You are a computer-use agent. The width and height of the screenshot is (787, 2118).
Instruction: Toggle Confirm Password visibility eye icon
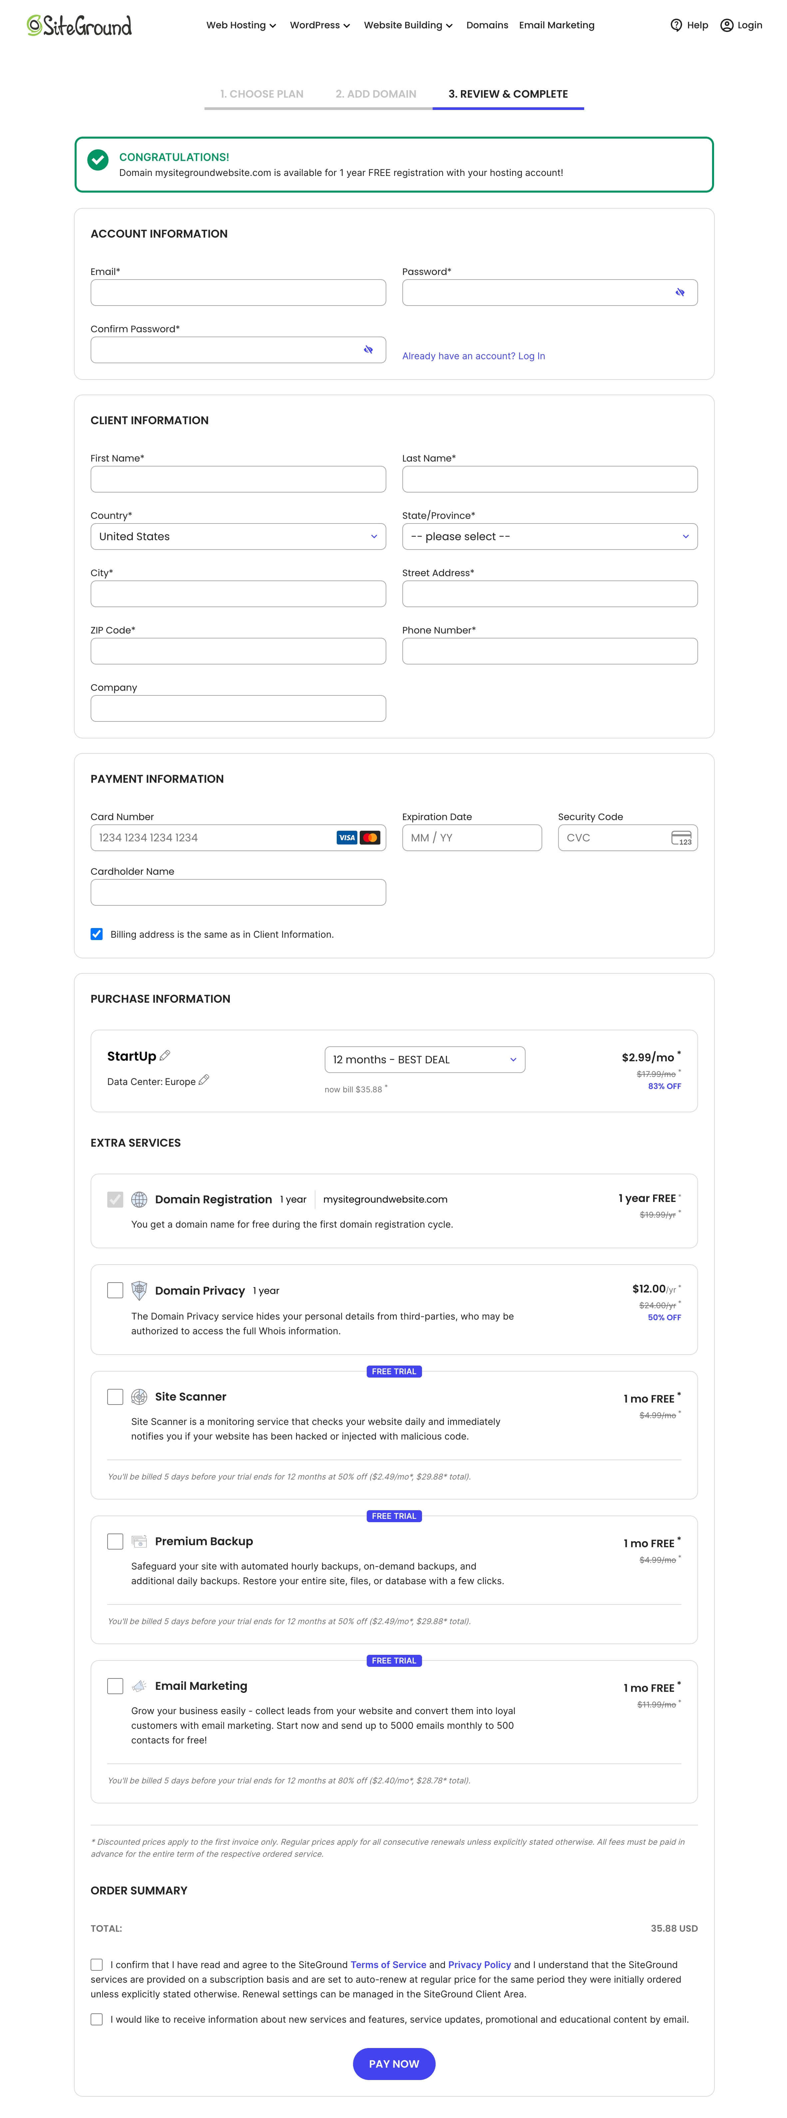click(x=368, y=350)
